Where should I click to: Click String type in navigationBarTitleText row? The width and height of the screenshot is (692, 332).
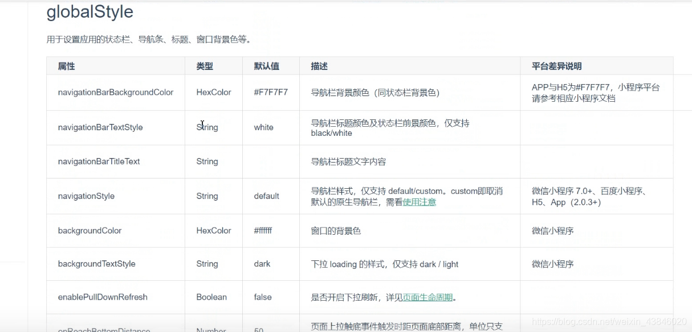pyautogui.click(x=207, y=161)
